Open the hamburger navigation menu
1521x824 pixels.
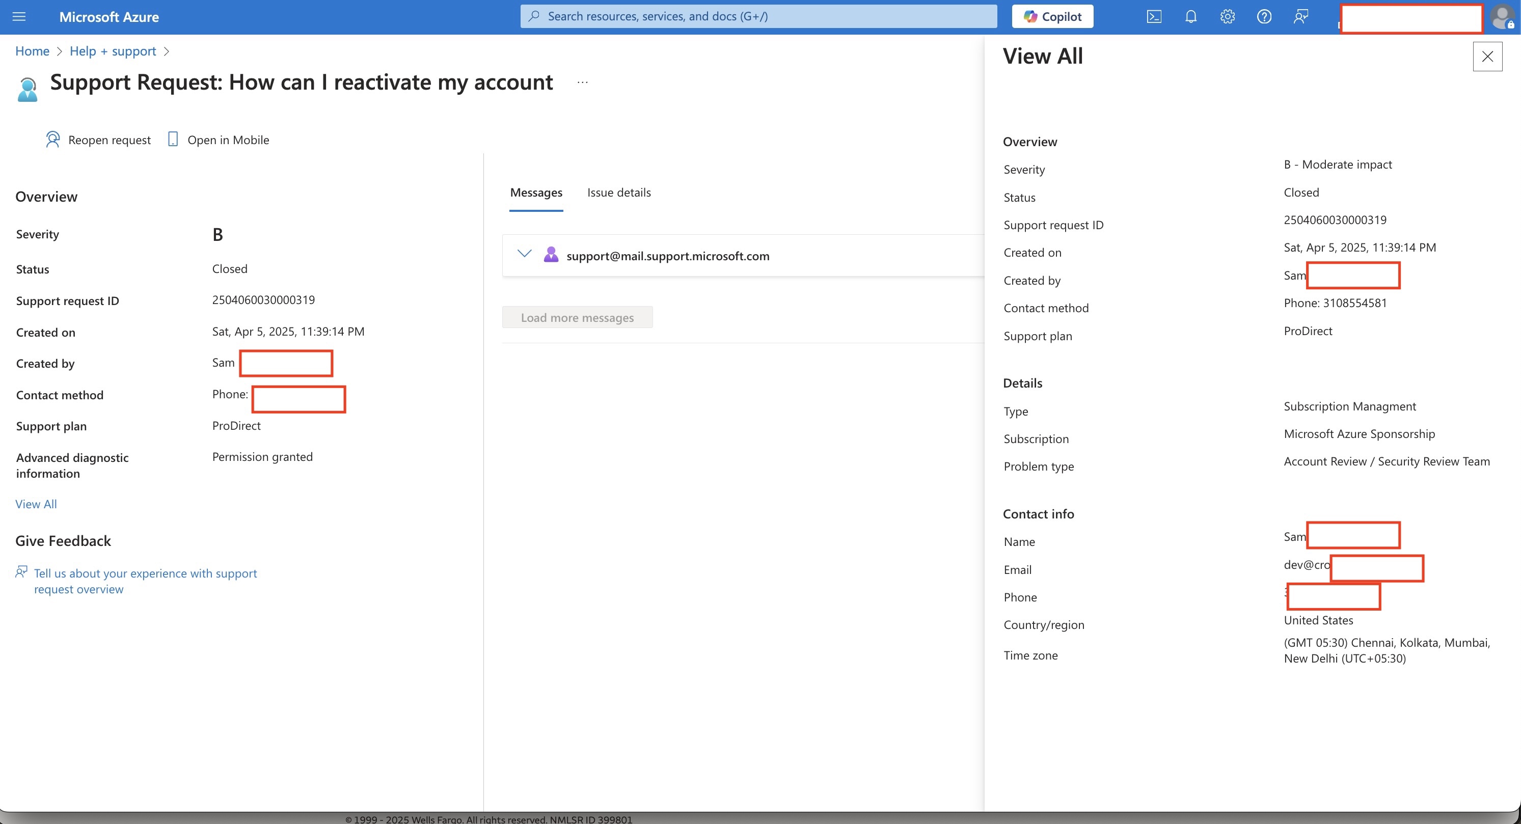tap(19, 16)
